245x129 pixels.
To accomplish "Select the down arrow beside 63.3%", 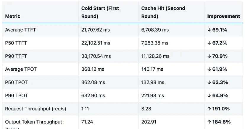I will pos(209,82).
